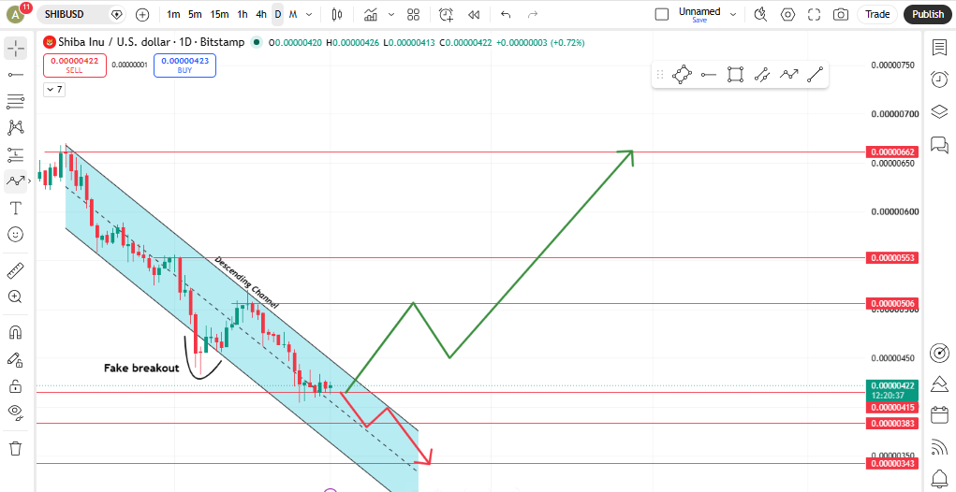Viewport: 956px width, 492px height.
Task: Open the quick search icon
Action: coord(760,15)
